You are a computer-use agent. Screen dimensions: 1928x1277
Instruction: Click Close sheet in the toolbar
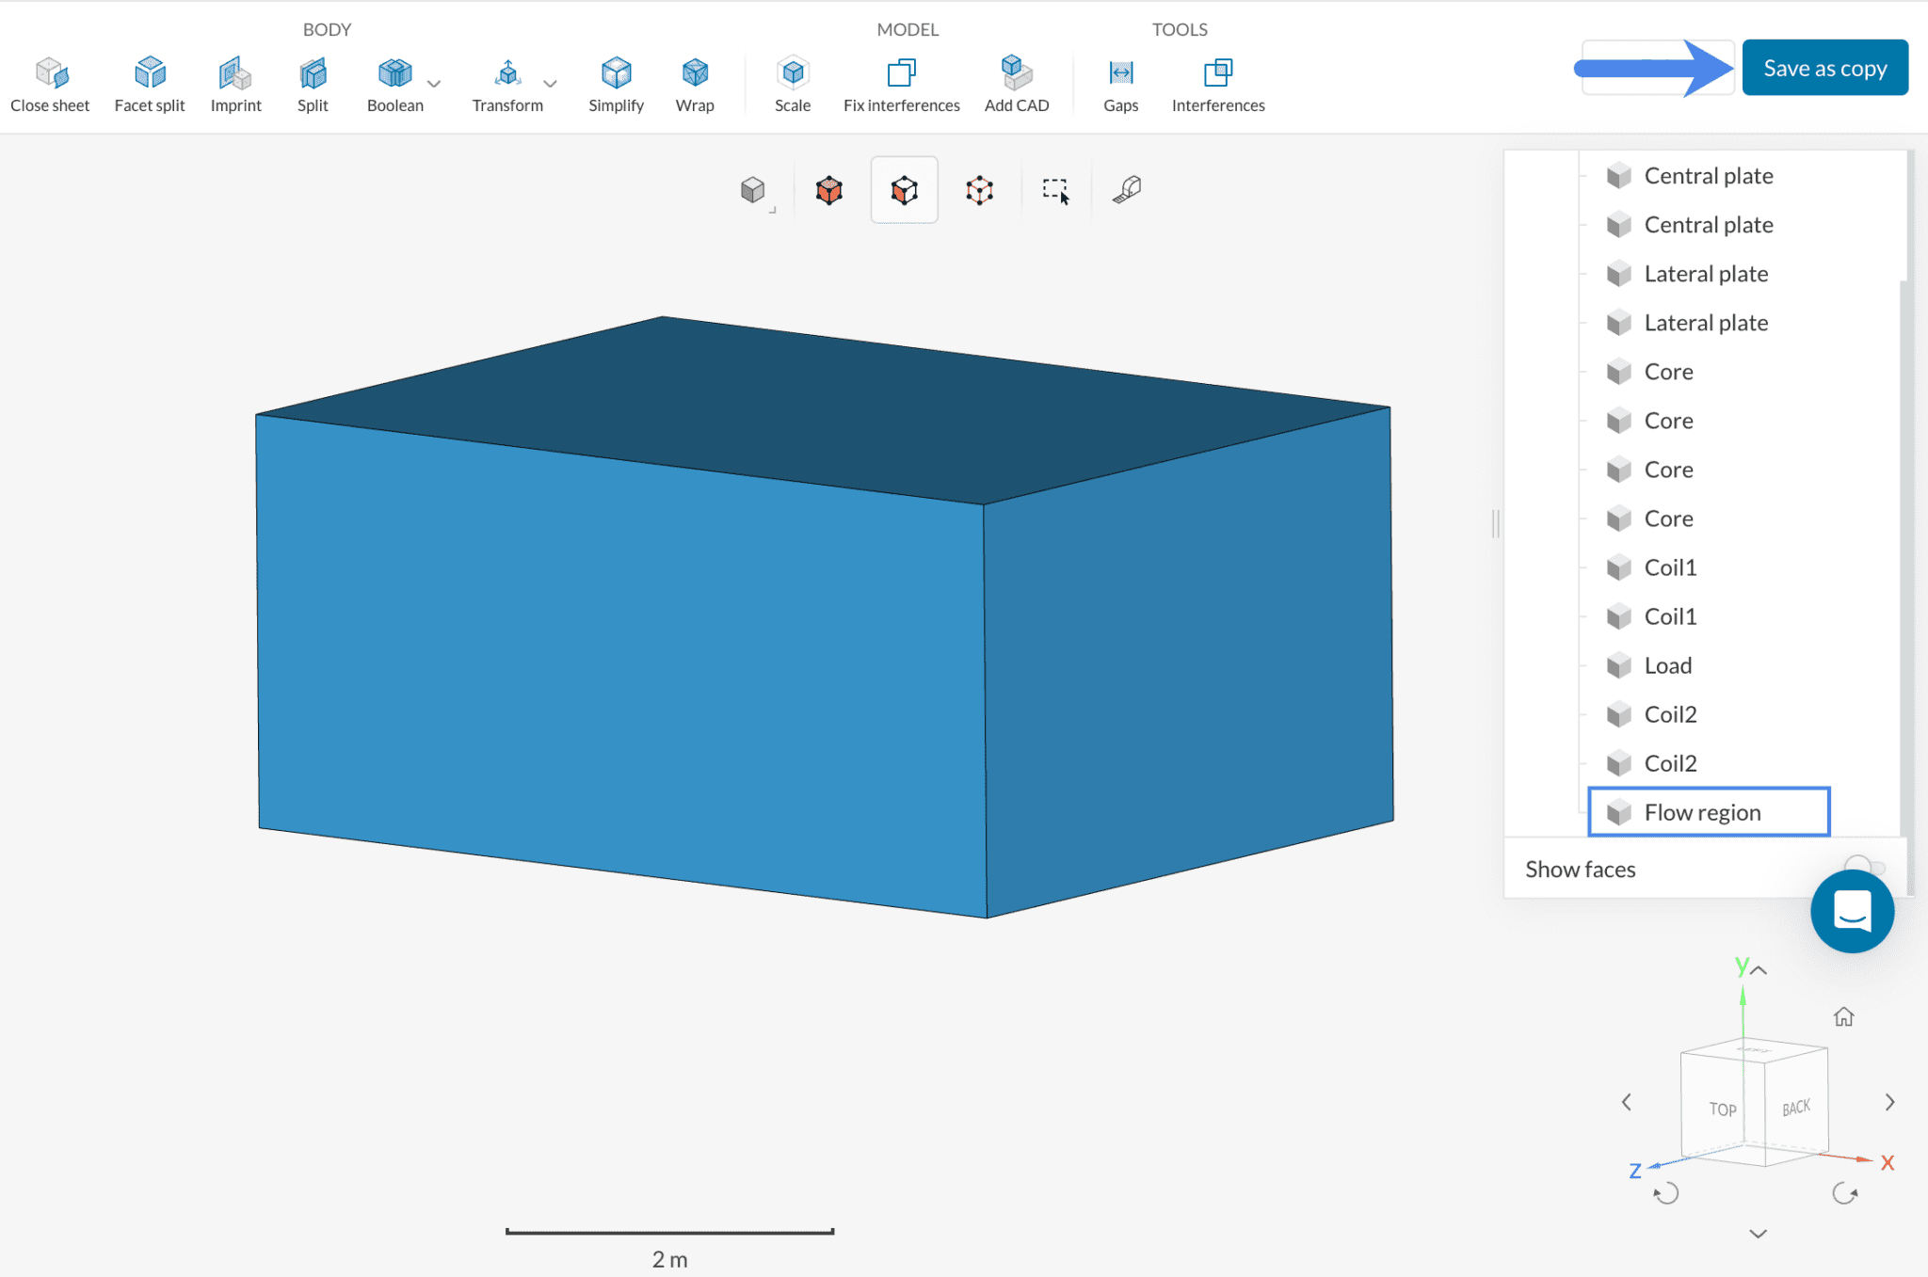click(x=49, y=83)
